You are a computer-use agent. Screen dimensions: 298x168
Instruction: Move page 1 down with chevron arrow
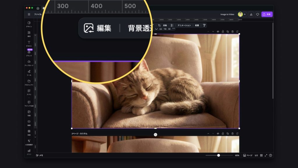pos(213,32)
